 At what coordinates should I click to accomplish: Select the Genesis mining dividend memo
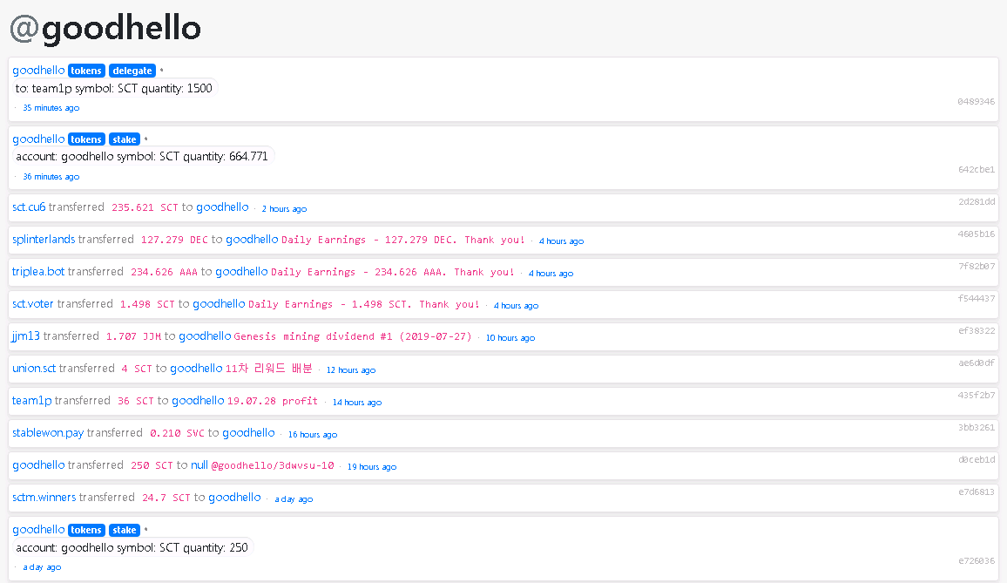click(x=353, y=337)
